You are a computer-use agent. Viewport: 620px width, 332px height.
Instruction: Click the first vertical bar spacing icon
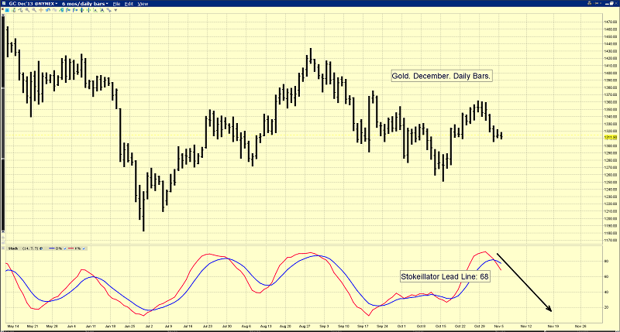click(82, 10)
